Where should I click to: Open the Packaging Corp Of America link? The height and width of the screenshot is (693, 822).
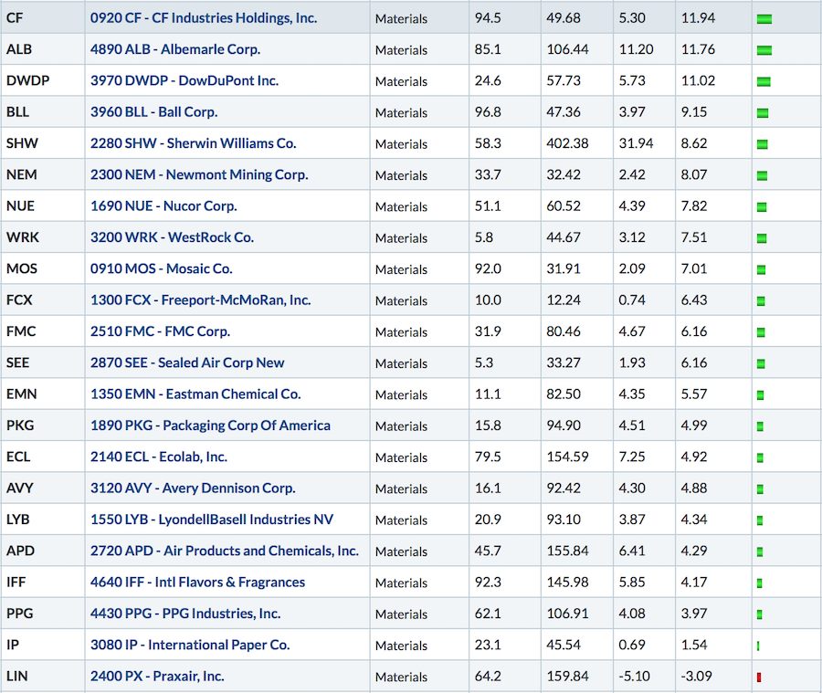[x=210, y=425]
